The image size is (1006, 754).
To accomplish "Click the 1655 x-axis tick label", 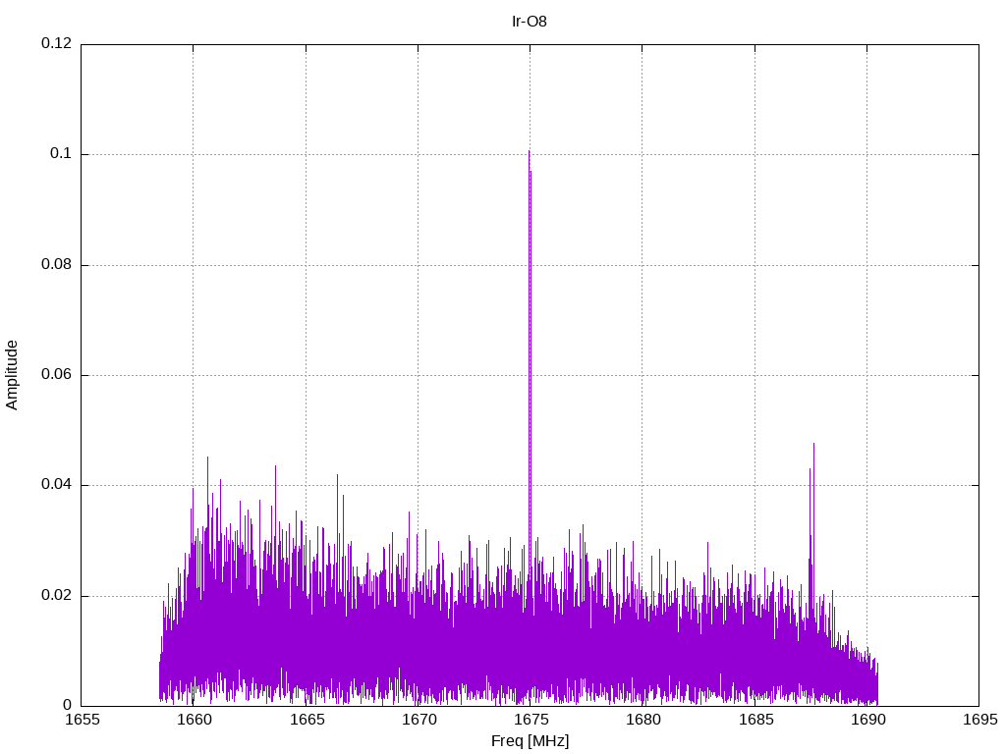I will (82, 720).
